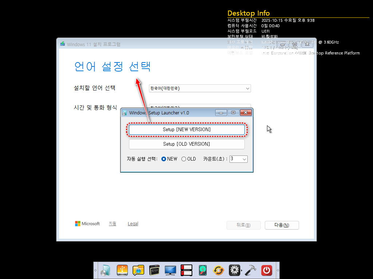Open the Windows setup disc icon in dock
Image resolution: width=373 pixels, height=279 pixels.
coord(106,270)
